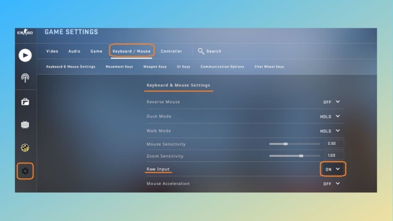Screen dimensions: 393x221
Task: Open the Watch TV icon
Action: pyautogui.click(x=25, y=125)
